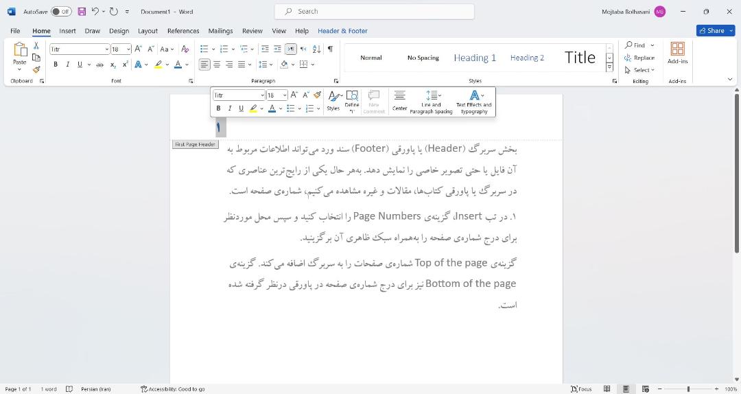Open Text Effects and Typography dropdown

tap(473, 102)
